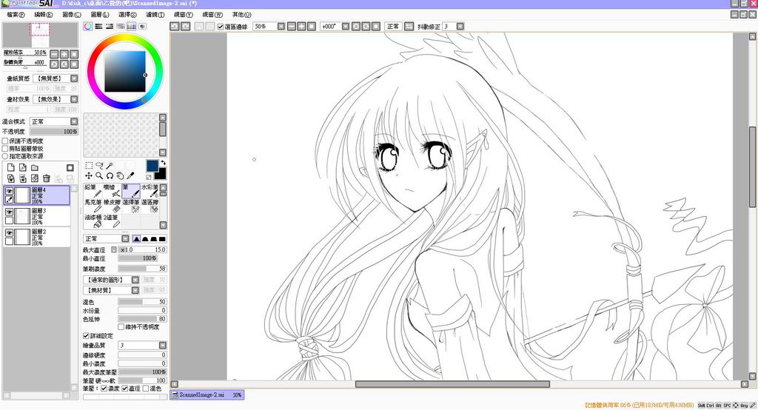Show the swatches palette panel
Screen dimensions: 758x410
(x=131, y=27)
